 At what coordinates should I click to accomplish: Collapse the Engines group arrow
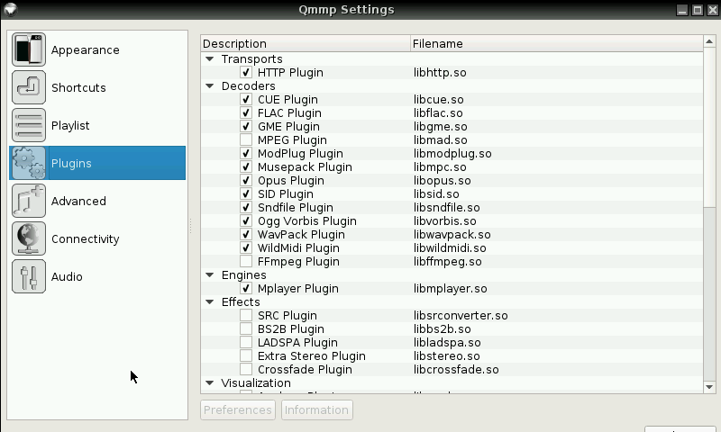pos(210,275)
